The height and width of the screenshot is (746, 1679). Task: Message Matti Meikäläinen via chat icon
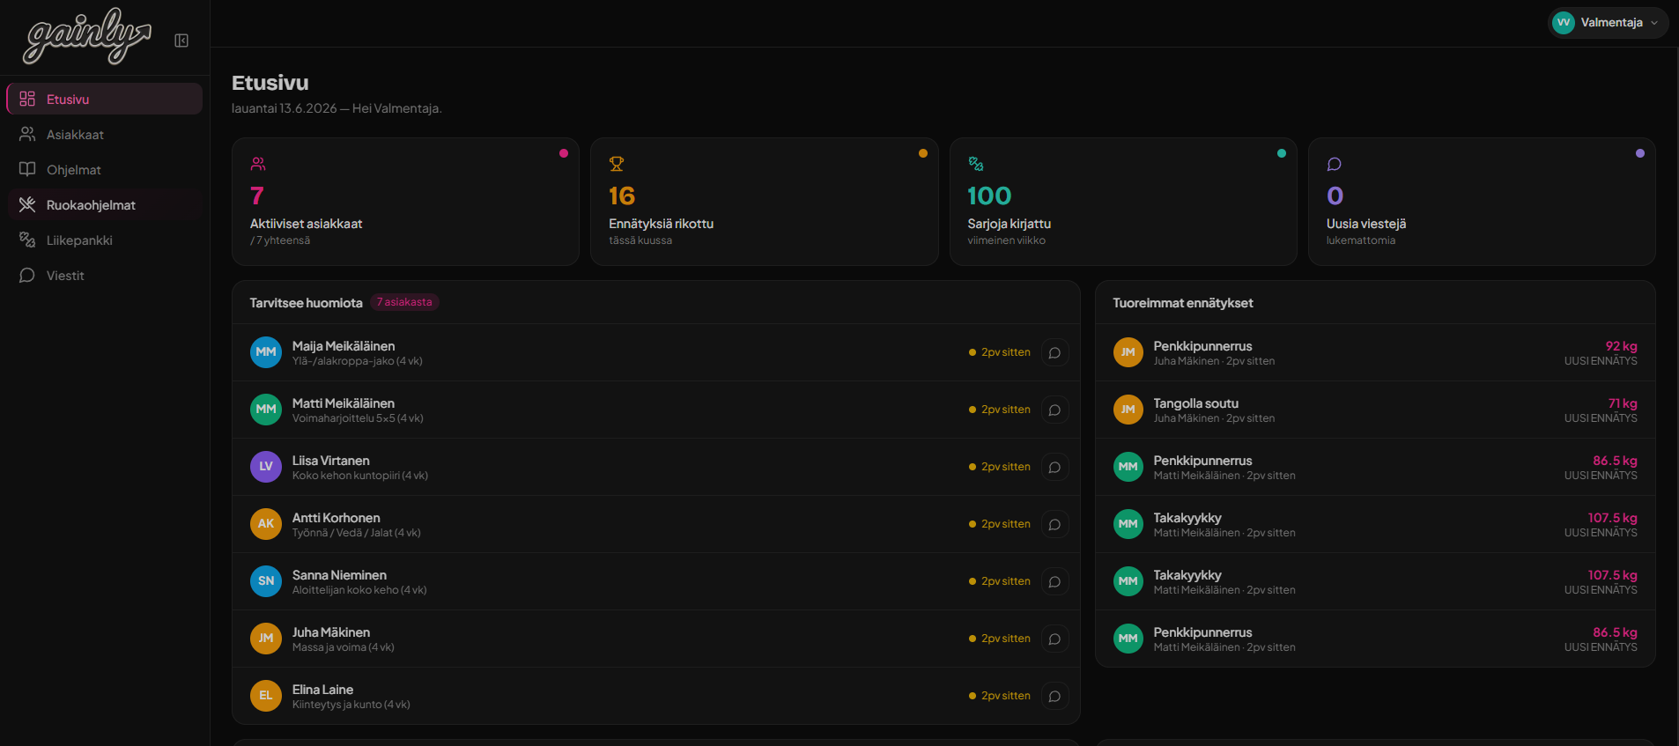point(1054,410)
